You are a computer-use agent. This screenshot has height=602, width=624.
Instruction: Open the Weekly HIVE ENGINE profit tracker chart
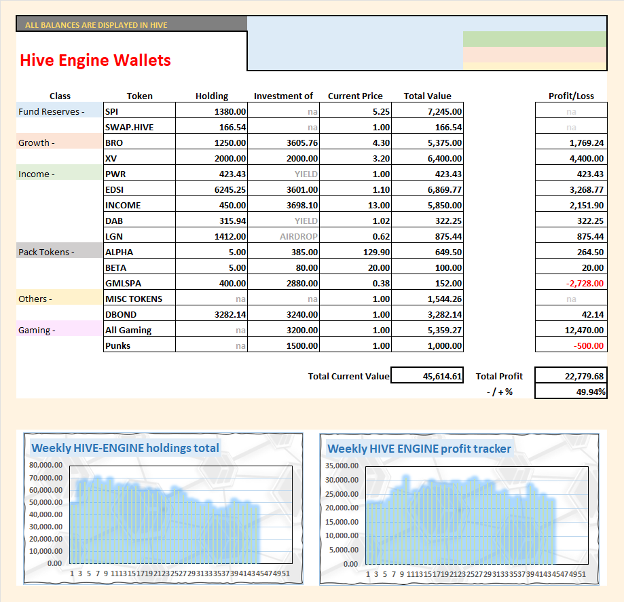(x=459, y=509)
